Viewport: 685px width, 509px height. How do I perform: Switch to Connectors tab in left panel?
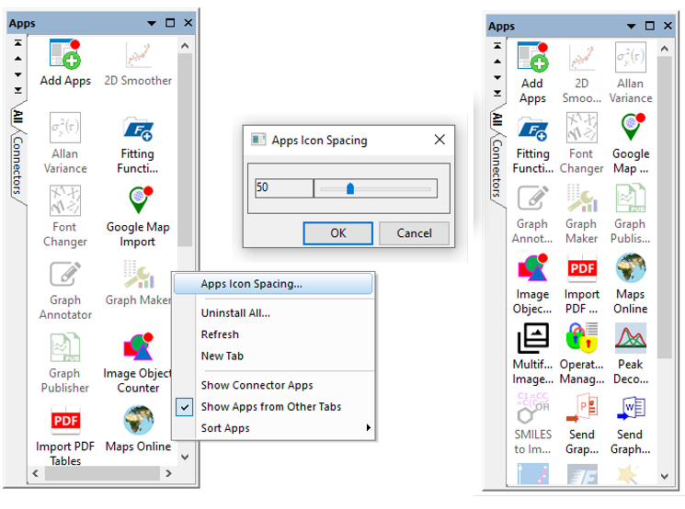click(x=17, y=165)
